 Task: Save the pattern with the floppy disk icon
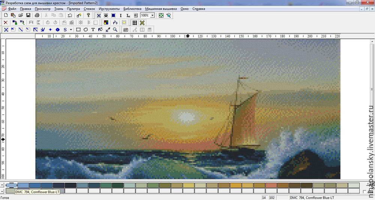click(28, 15)
